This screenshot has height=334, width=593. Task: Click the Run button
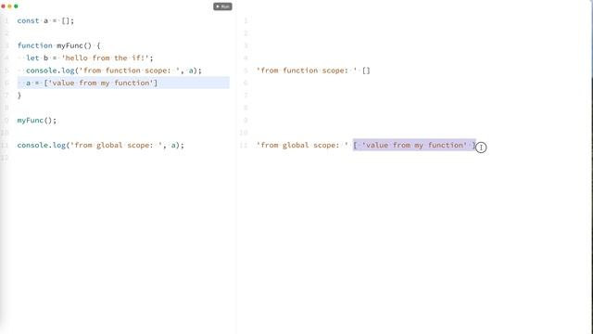tap(222, 6)
